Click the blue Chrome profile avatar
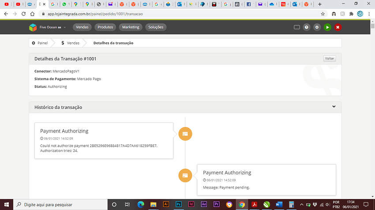The image size is (375, 210). [x=360, y=14]
